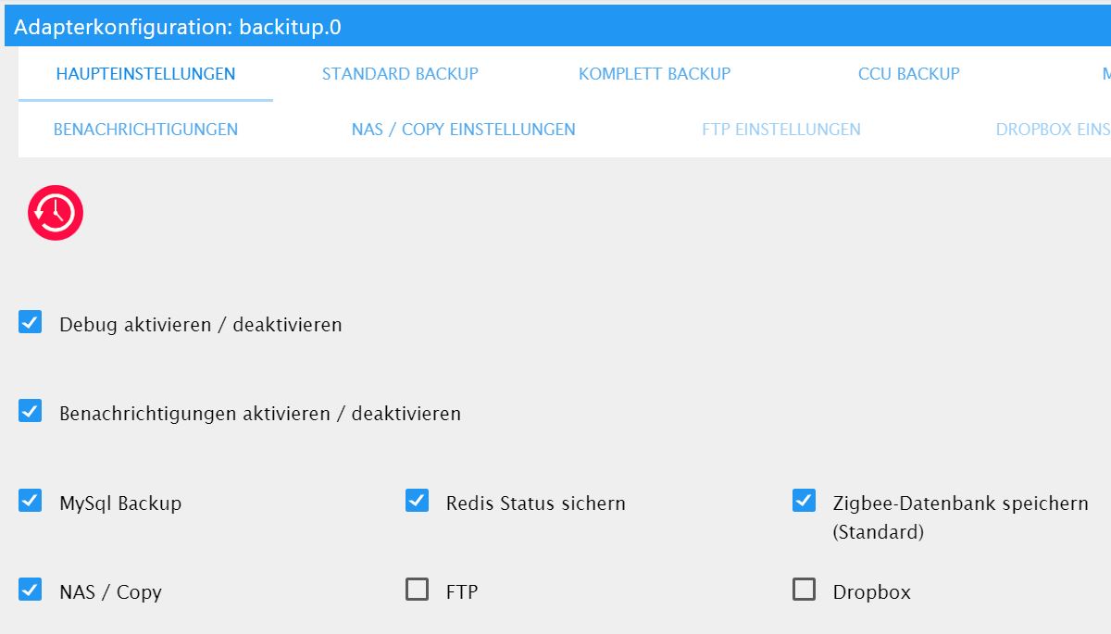Viewport: 1111px width, 634px height.
Task: Toggle the Zigbee-Datenbank speichern checkbox
Action: (804, 501)
